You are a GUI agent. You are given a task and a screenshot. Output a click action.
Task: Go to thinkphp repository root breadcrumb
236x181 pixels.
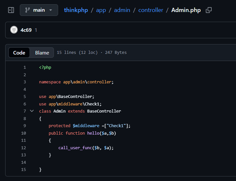coord(76,10)
